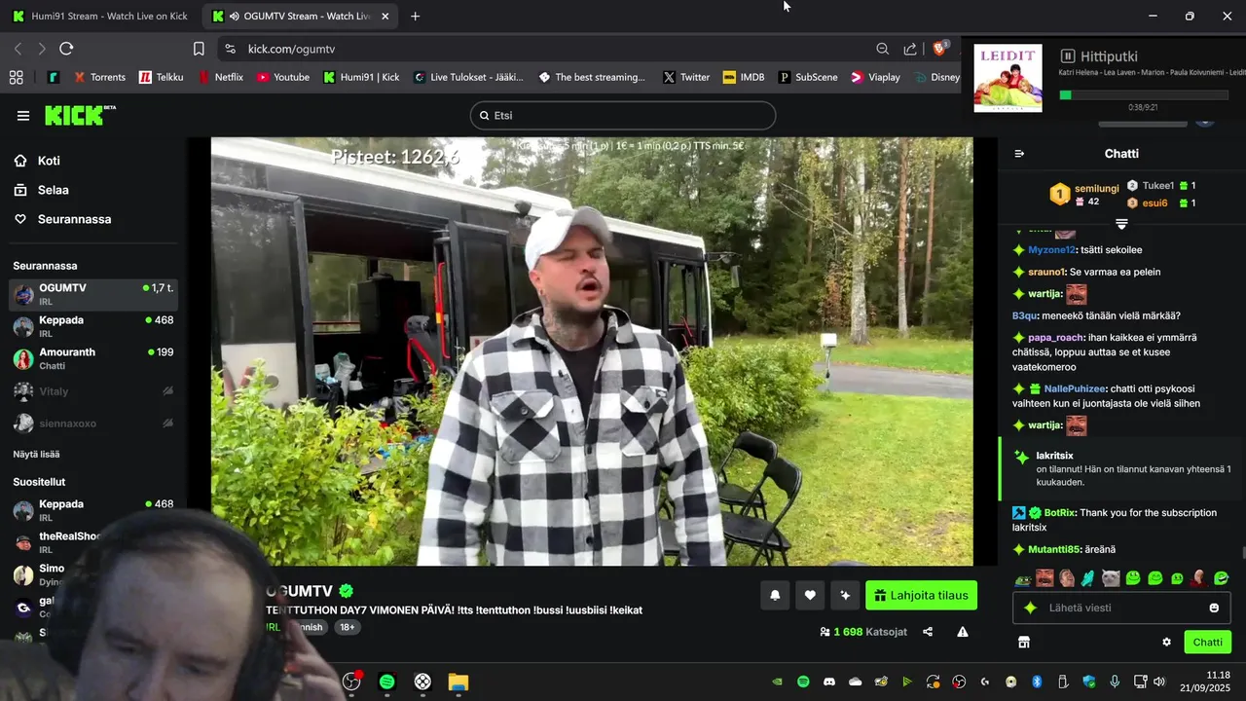The image size is (1246, 701).
Task: Open the volume speaker tray icon
Action: (1157, 682)
